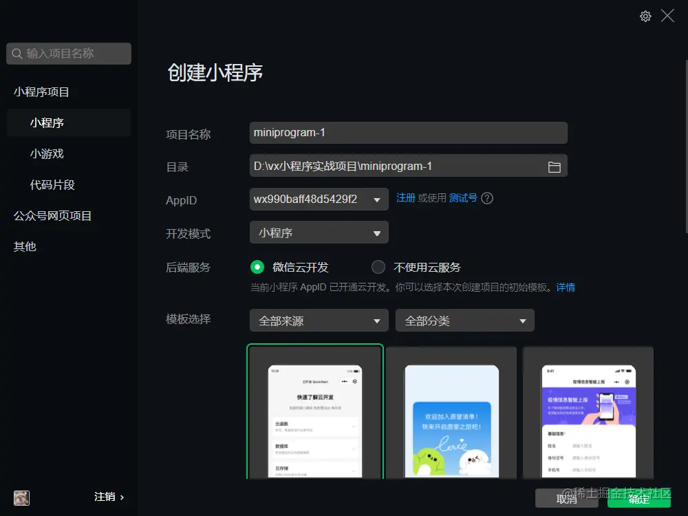Click the directory path field
688x516 pixels.
(409, 166)
